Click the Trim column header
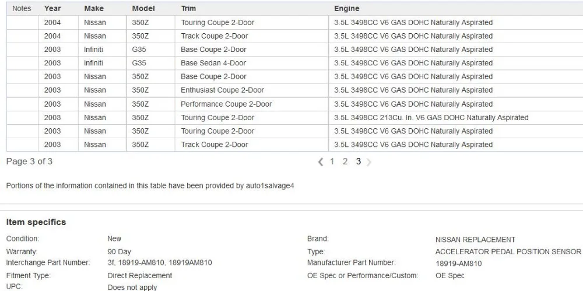The image size is (583, 291). tap(188, 9)
